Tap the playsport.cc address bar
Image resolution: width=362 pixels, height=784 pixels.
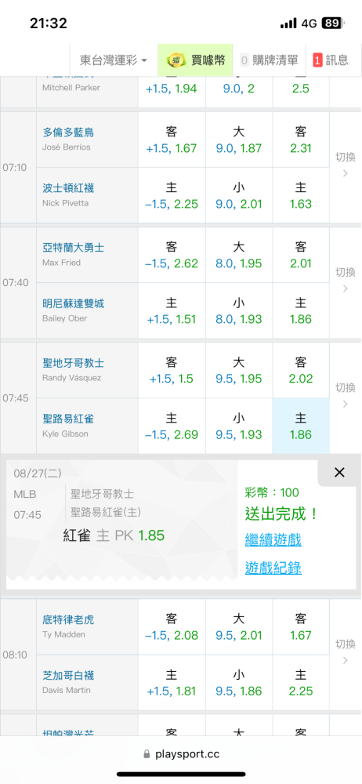click(181, 753)
